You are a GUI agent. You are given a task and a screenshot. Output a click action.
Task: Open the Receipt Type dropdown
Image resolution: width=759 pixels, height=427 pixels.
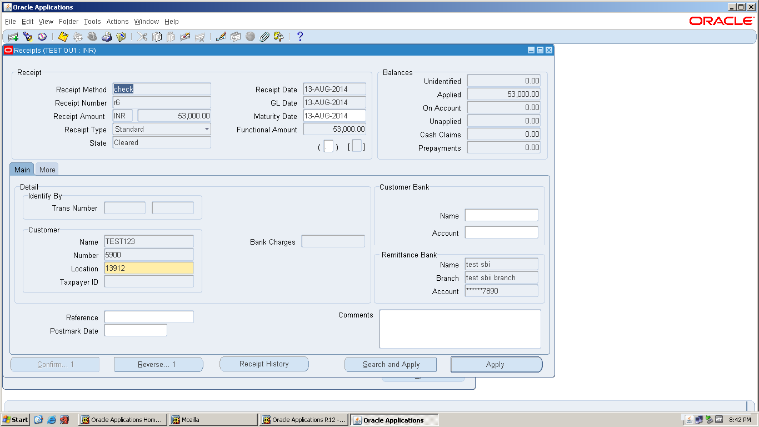pos(206,129)
